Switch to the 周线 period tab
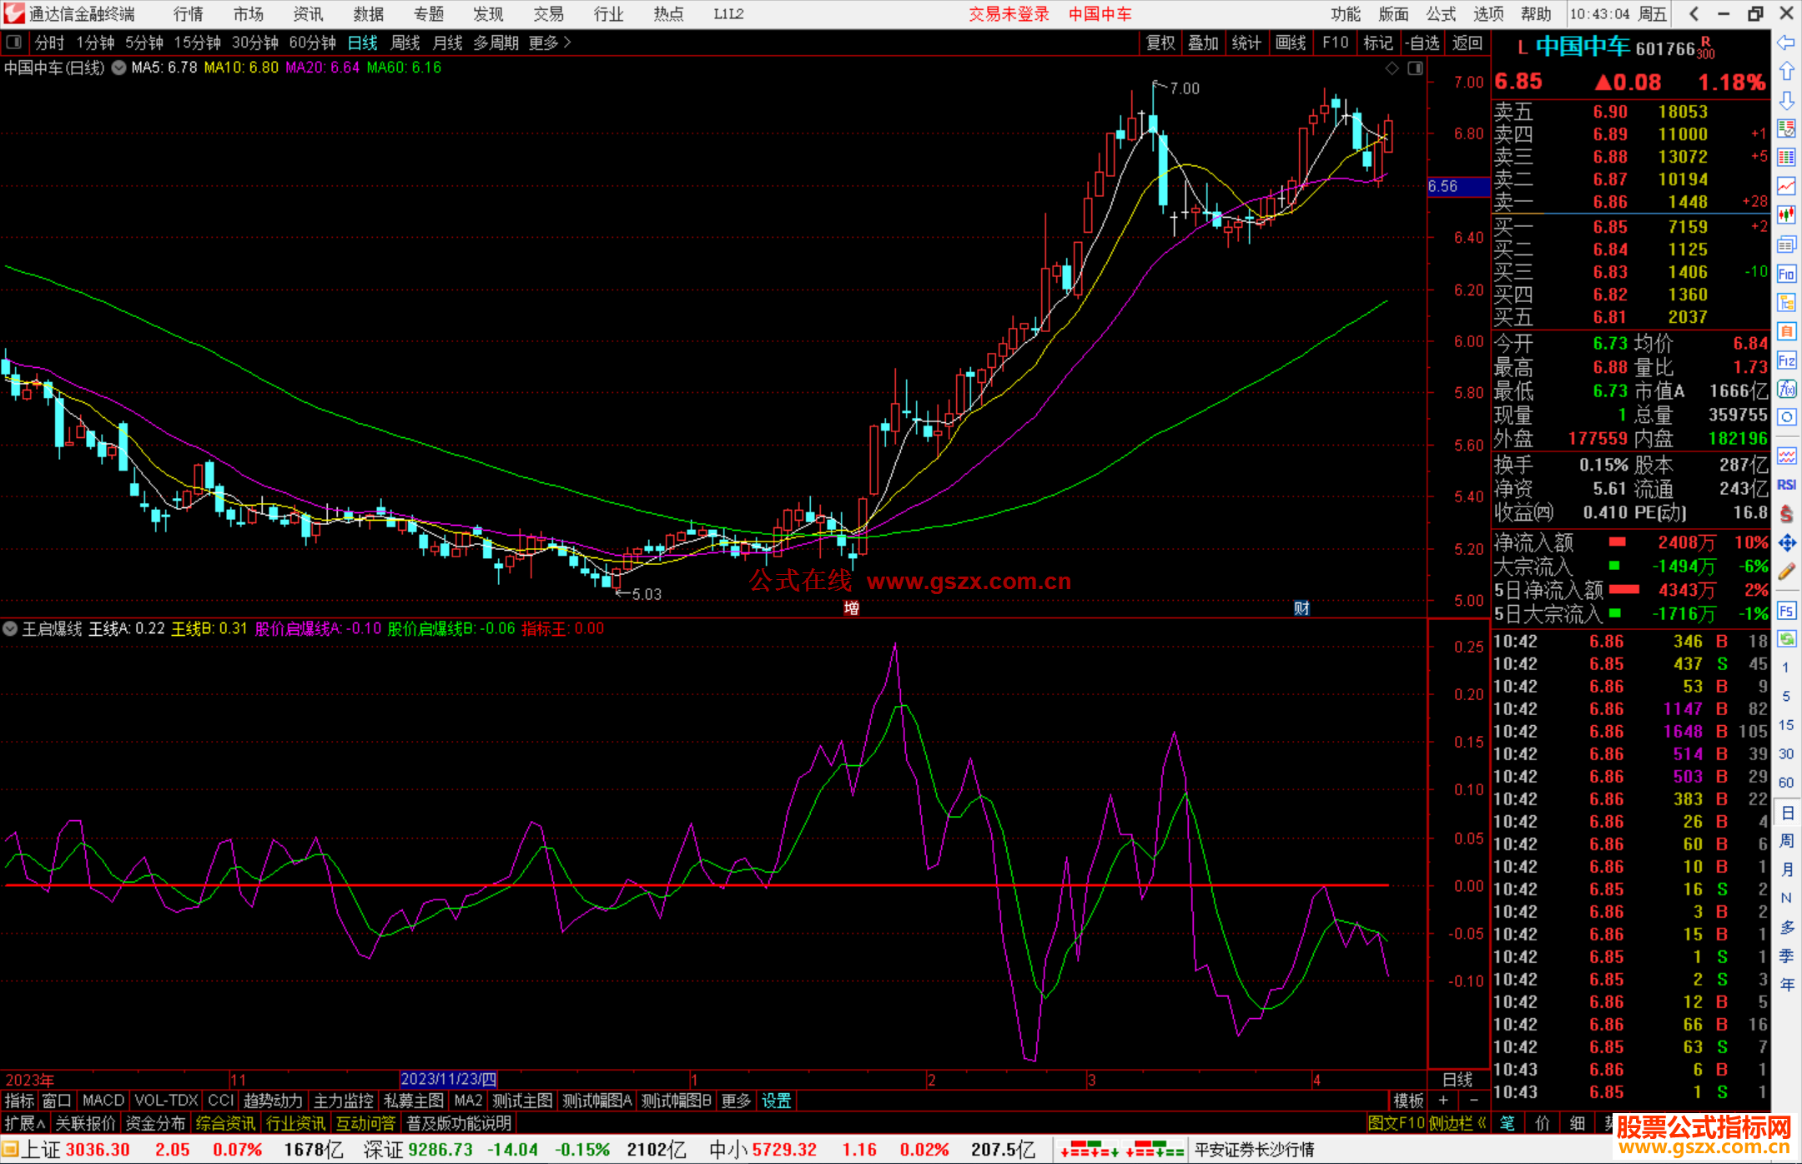 pyautogui.click(x=405, y=43)
